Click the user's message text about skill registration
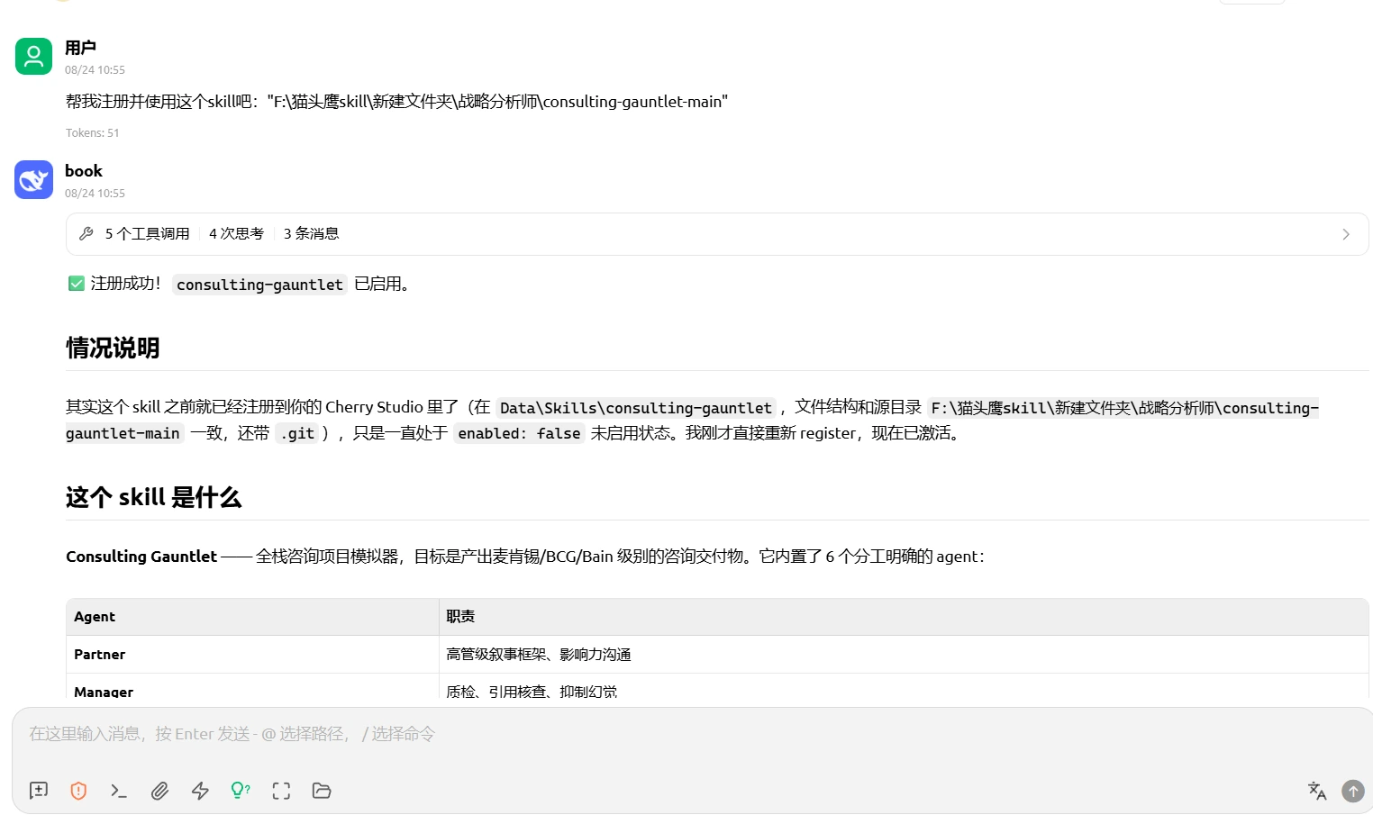 pos(396,102)
